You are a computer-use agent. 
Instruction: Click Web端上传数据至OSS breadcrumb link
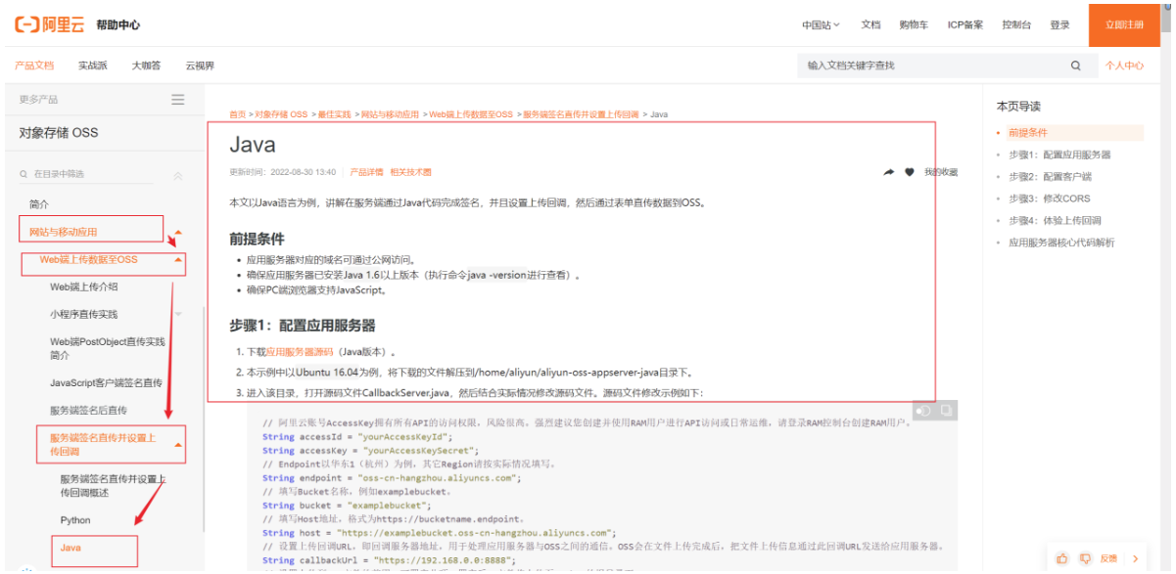coord(471,114)
